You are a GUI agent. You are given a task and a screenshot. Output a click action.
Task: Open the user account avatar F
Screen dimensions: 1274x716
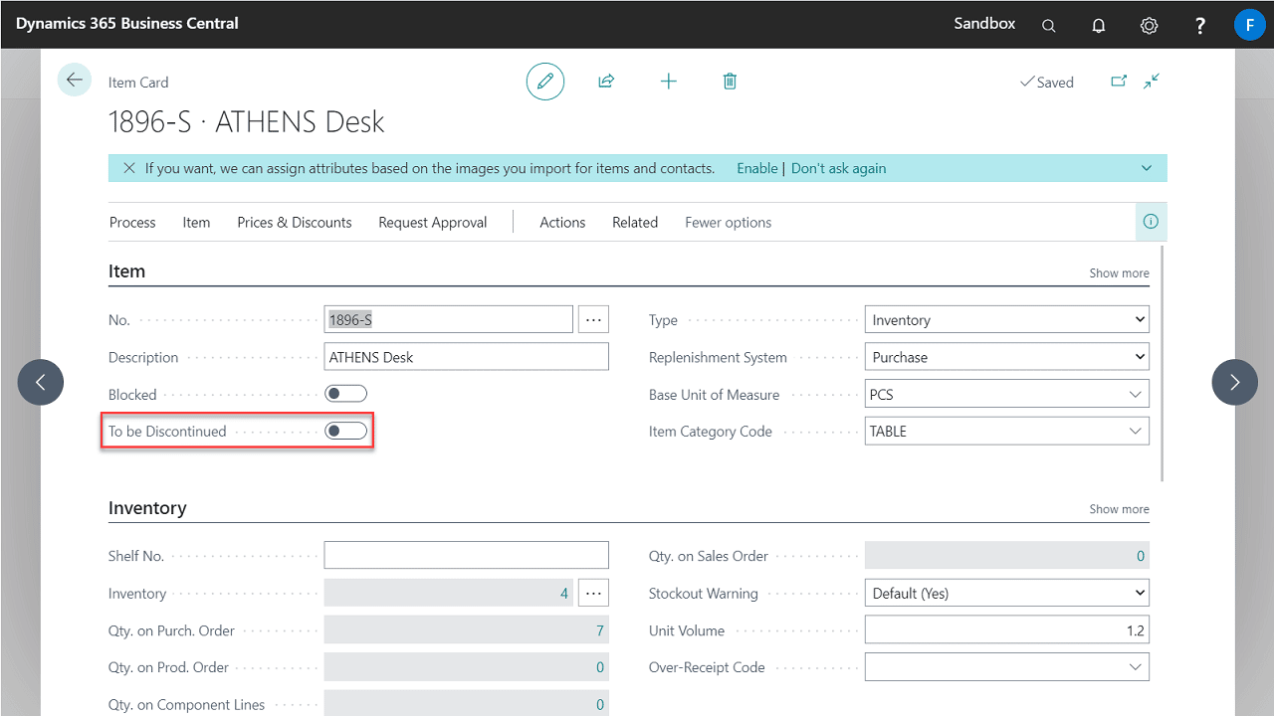pos(1249,24)
